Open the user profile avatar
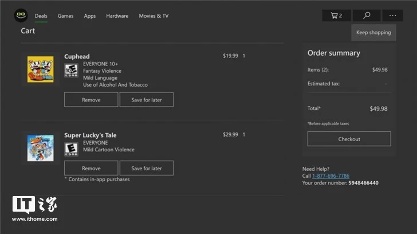Viewport: 417px width, 234px height. (21, 15)
